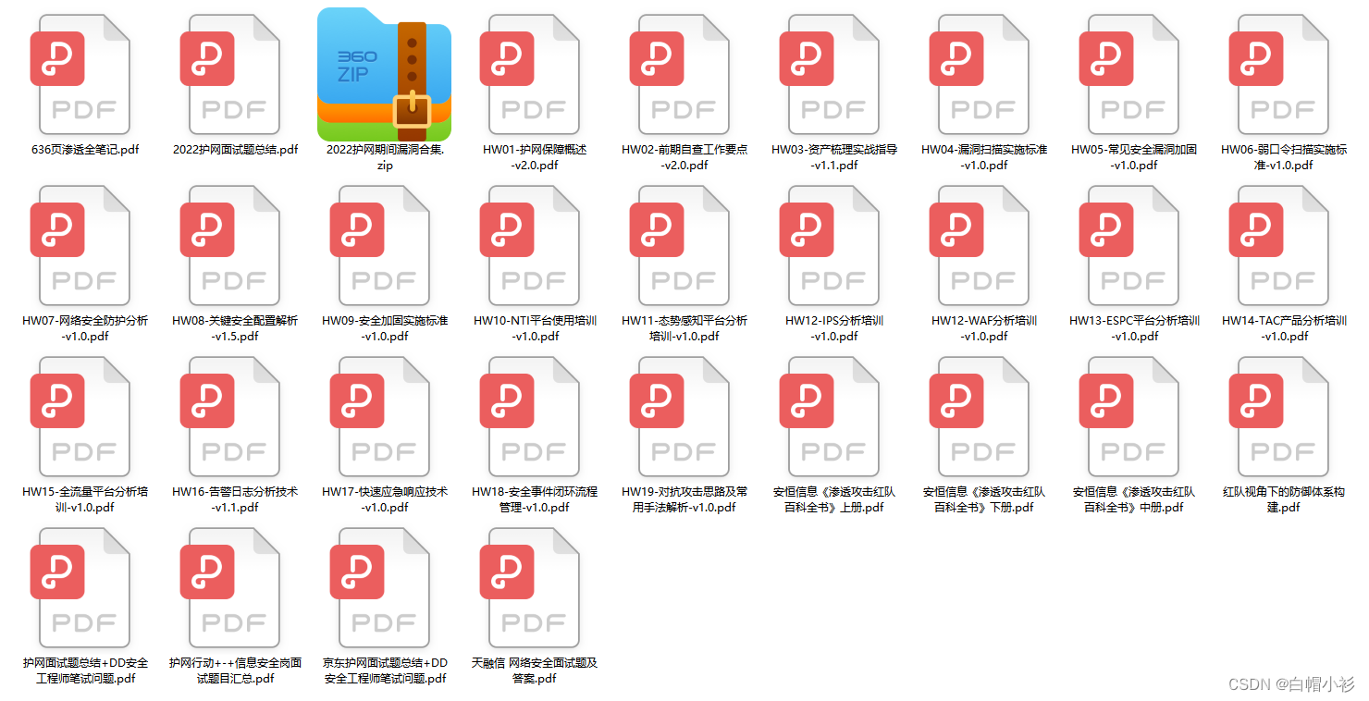The image size is (1369, 701).
Task: Select the HW04 漏洞扫描实施标准 PDF icon
Action: (980, 74)
